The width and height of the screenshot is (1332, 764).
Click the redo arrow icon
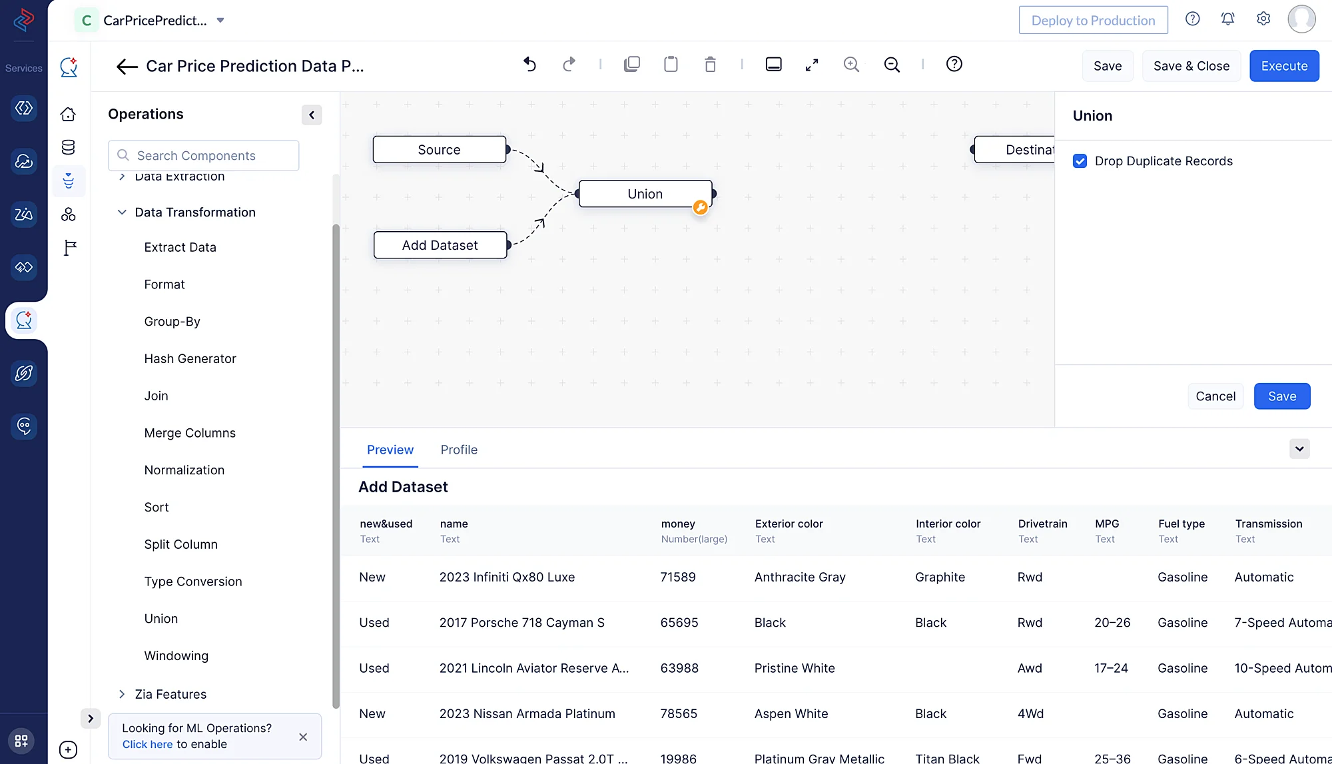point(569,65)
